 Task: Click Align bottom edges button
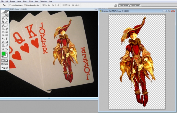pyautogui.click(x=49, y=5)
